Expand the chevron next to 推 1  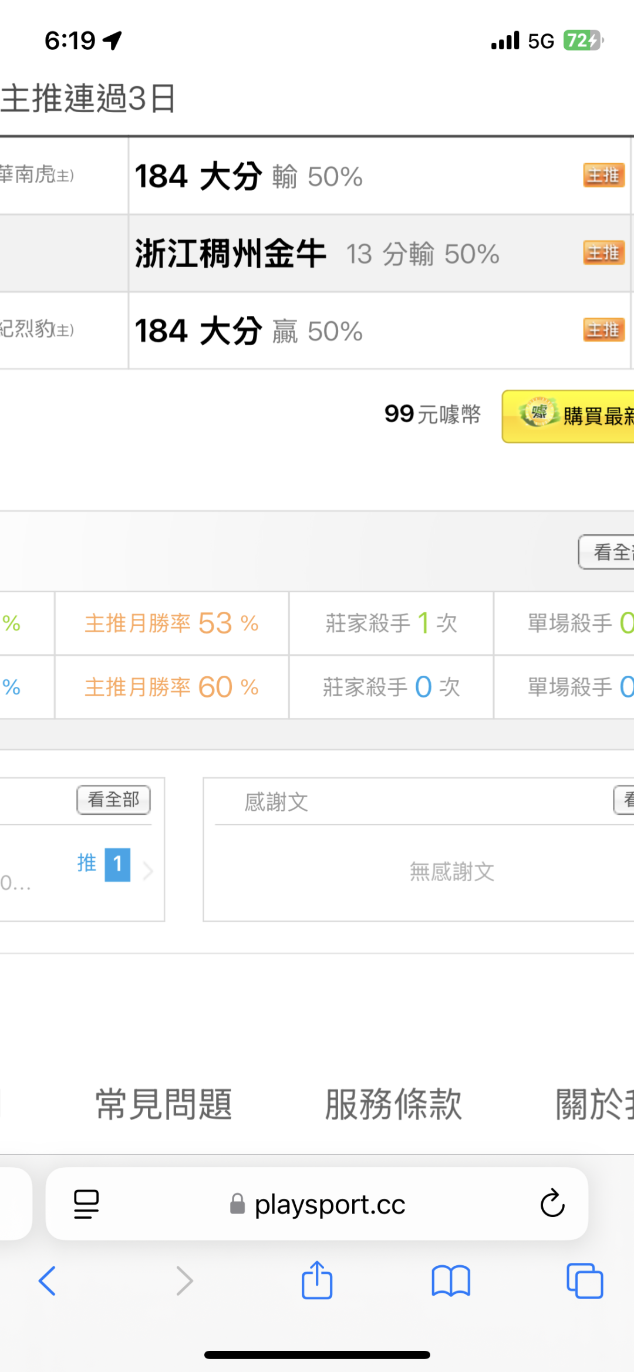coord(148,871)
